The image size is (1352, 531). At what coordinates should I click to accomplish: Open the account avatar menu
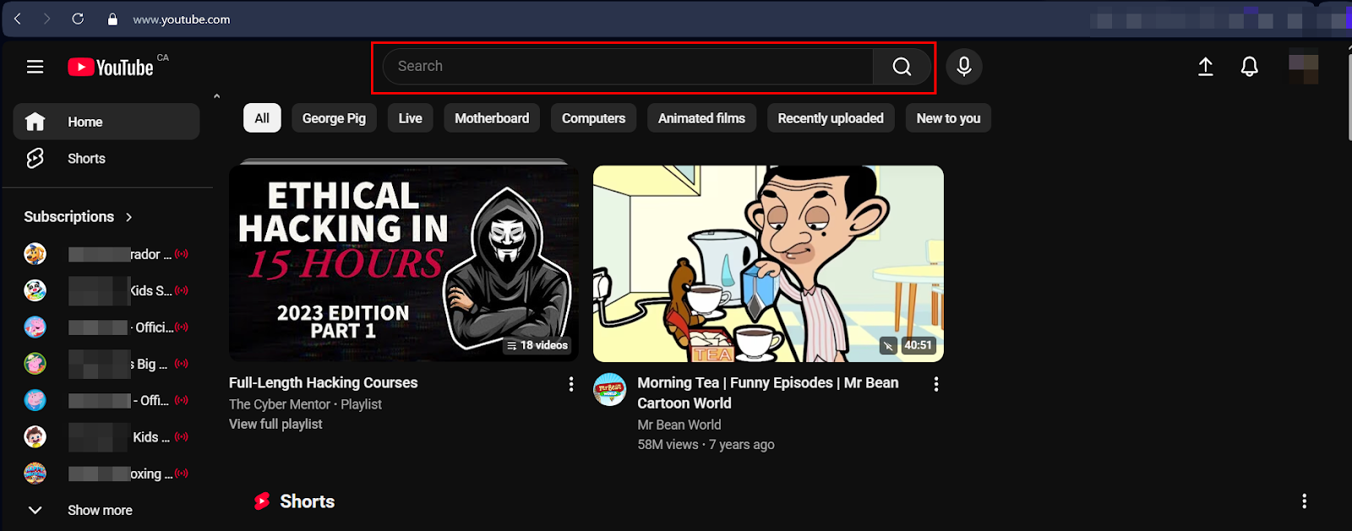point(1303,68)
